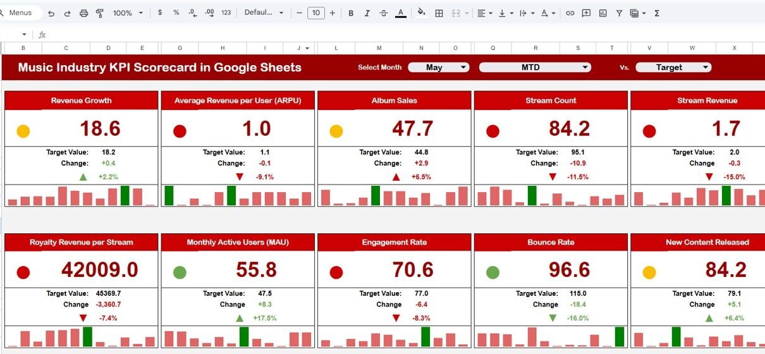The image size is (765, 354).
Task: Open the May month dropdown
Action: point(438,67)
